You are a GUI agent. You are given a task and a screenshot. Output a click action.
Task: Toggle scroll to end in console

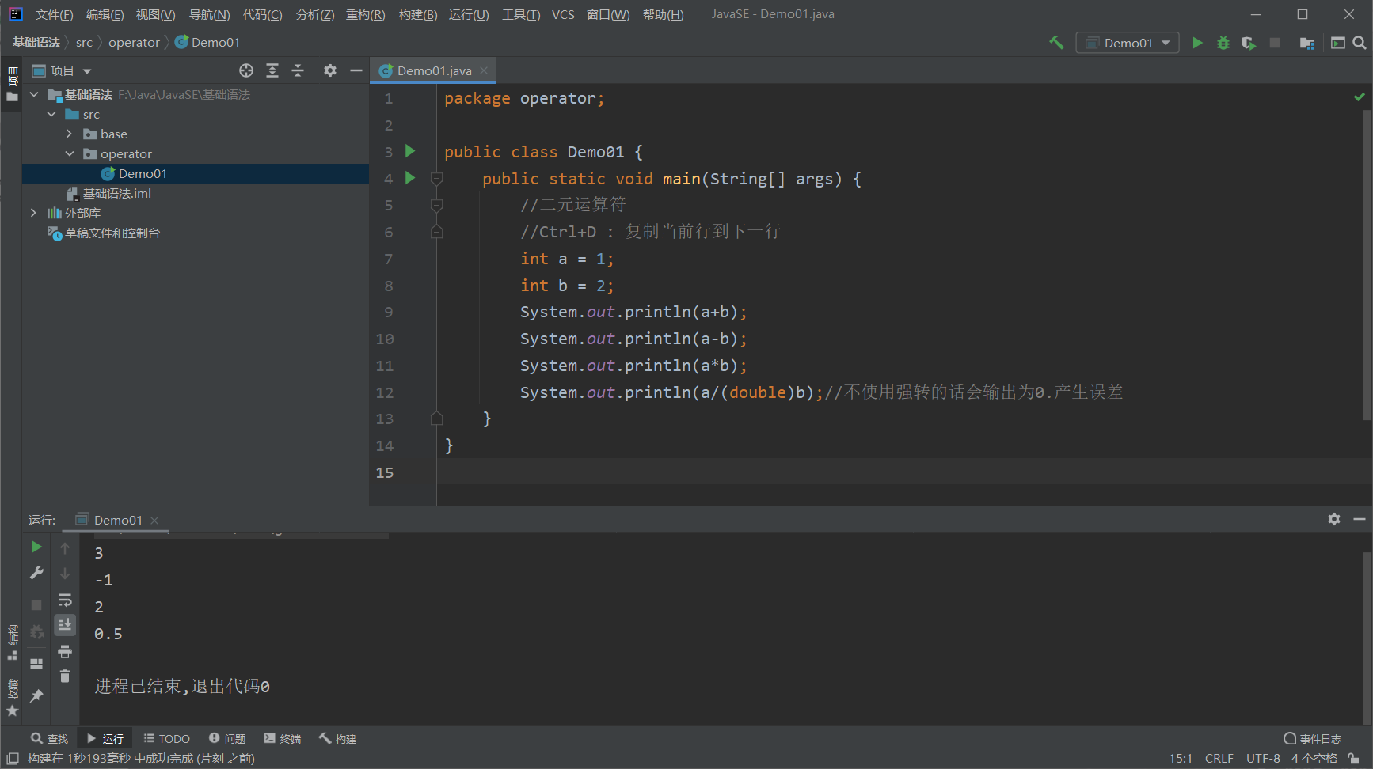tap(65, 625)
